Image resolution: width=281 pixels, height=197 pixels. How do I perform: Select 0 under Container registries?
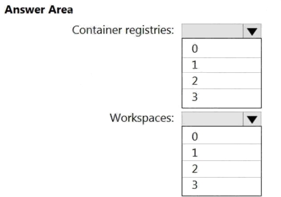coord(221,49)
